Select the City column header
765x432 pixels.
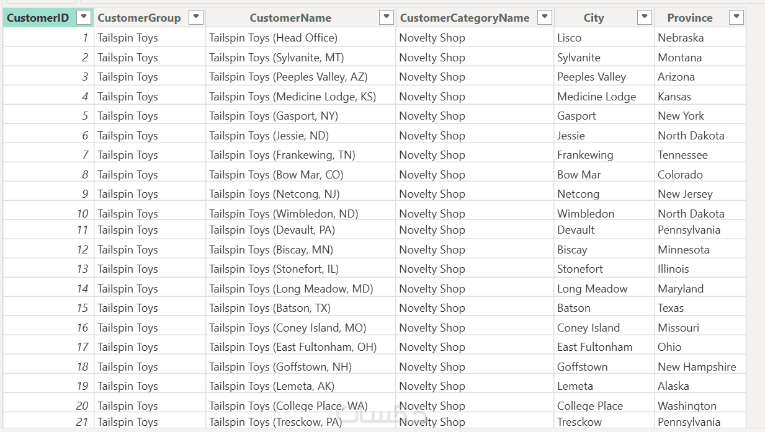coord(593,18)
